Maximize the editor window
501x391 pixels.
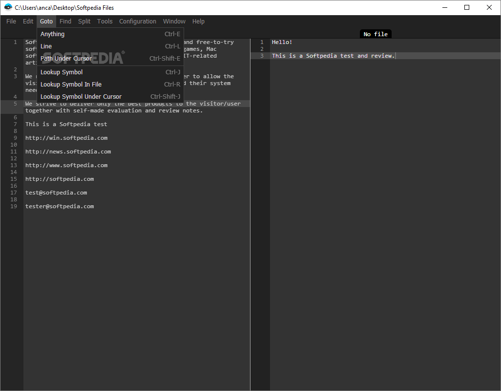[x=467, y=7]
